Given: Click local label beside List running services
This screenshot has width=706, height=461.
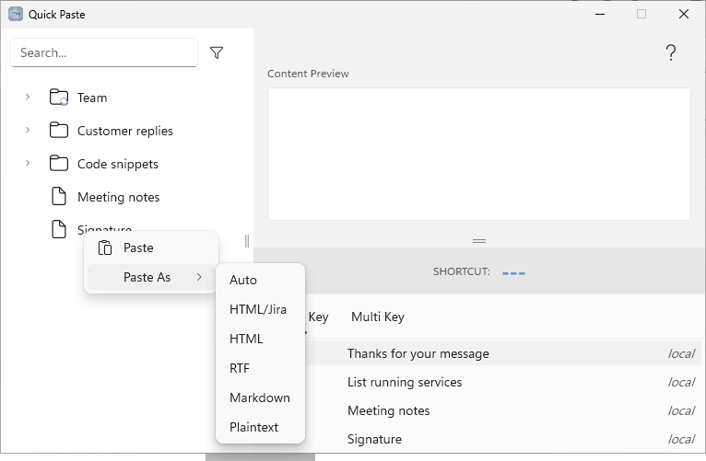Looking at the screenshot, I should click(x=681, y=383).
